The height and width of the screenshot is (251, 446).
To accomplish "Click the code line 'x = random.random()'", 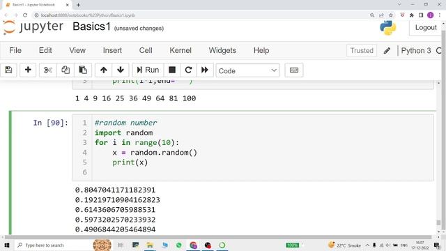I will [x=155, y=153].
